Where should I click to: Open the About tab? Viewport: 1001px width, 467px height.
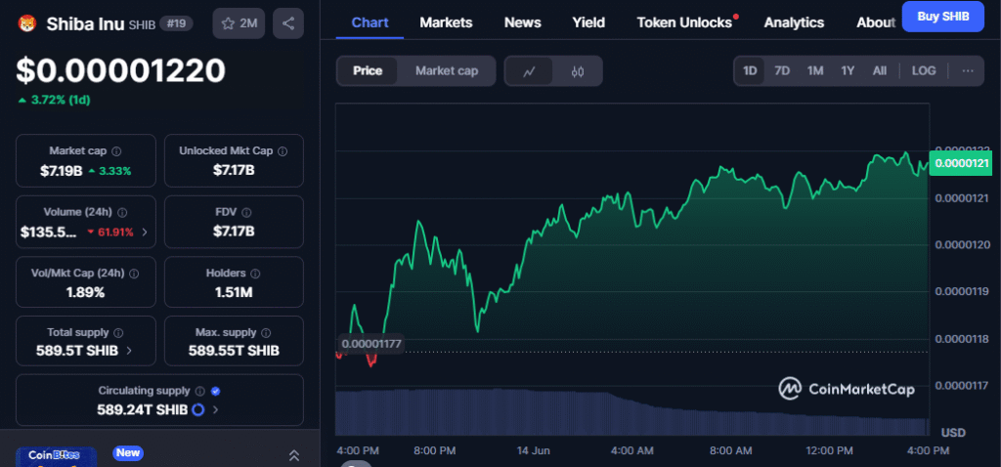(x=876, y=22)
